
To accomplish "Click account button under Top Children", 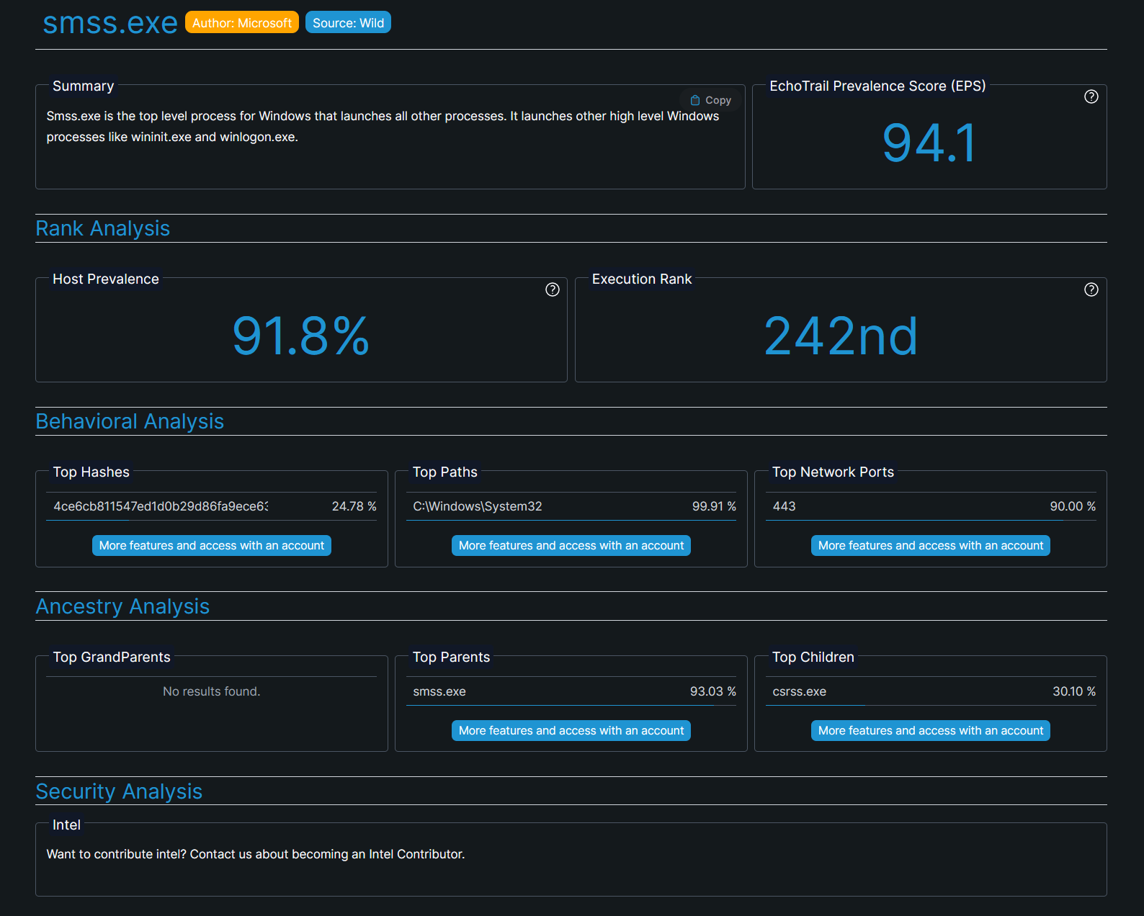I will 930,731.
